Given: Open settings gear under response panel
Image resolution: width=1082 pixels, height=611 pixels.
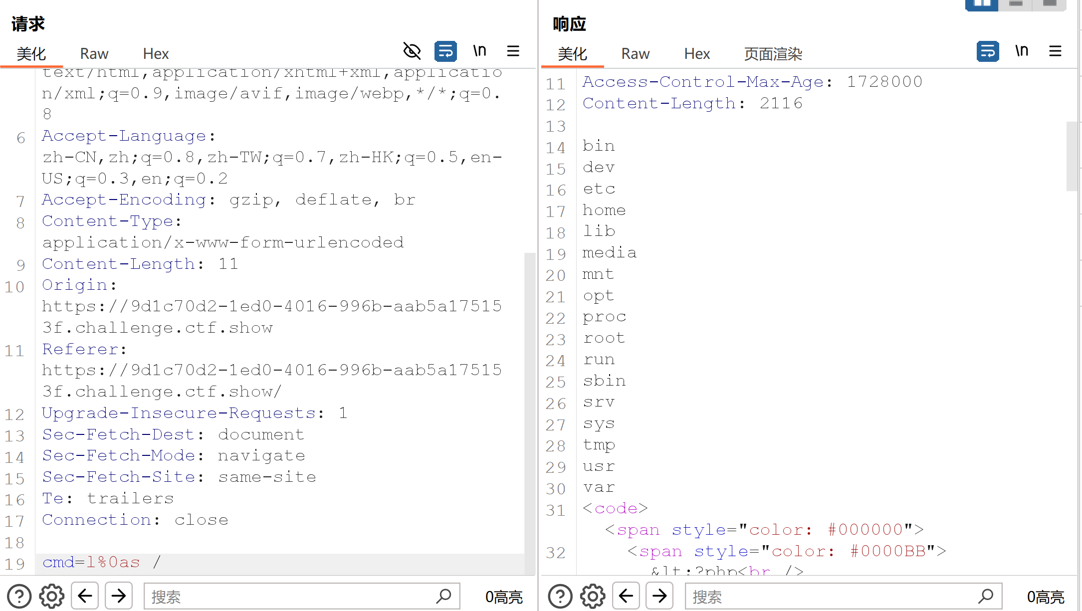Looking at the screenshot, I should pos(593,596).
